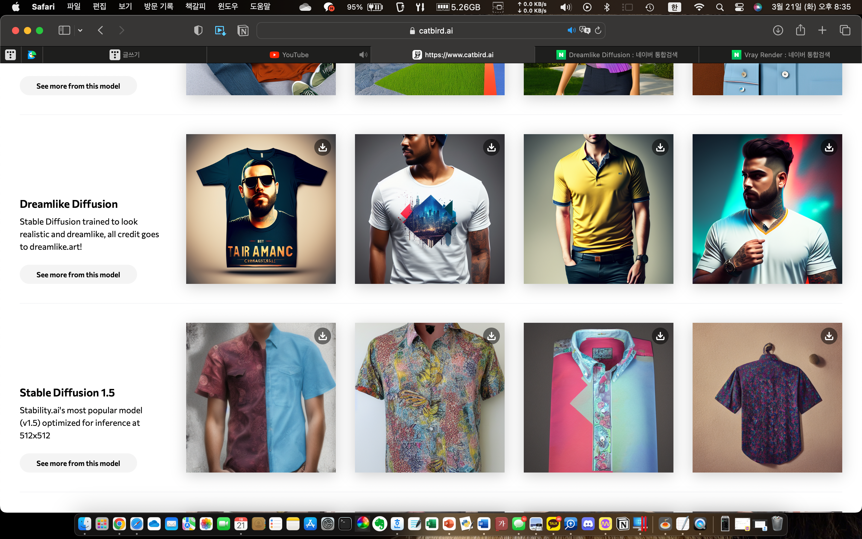Mute audio on the YouTube tab
The width and height of the screenshot is (862, 539).
coord(363,54)
